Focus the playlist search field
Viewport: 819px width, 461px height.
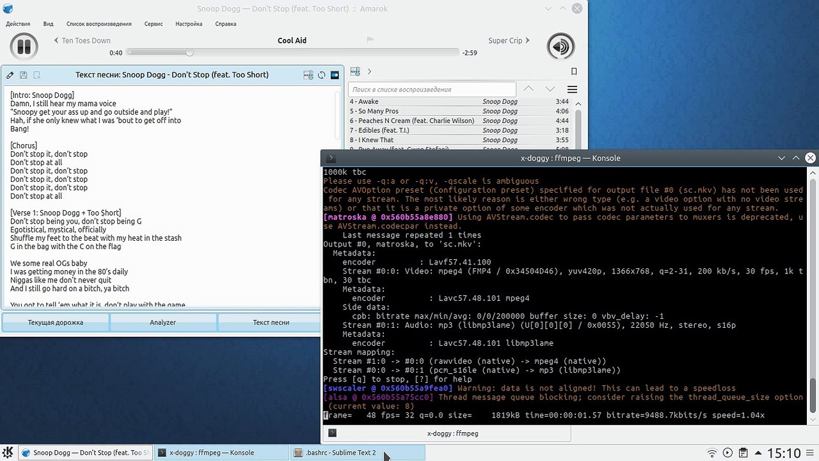pos(432,90)
